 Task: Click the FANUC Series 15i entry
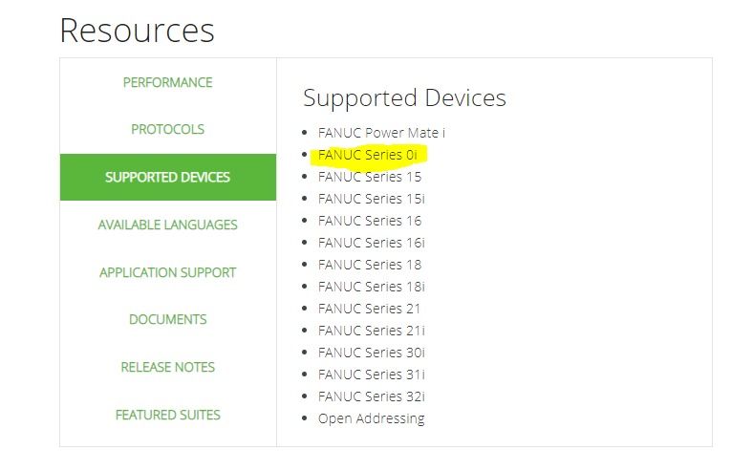(371, 199)
